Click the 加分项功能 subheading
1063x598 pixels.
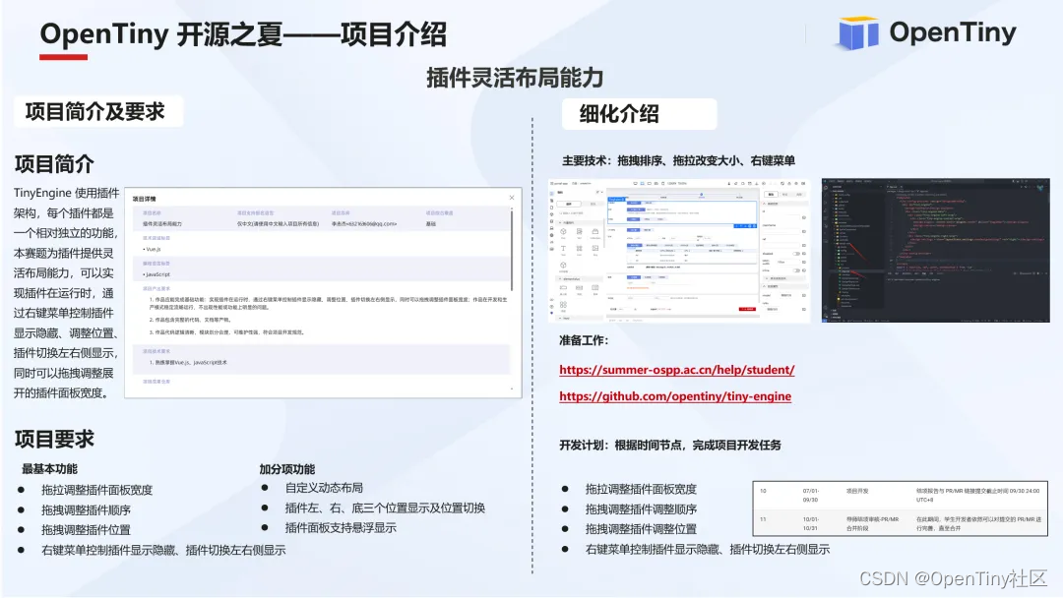click(286, 468)
